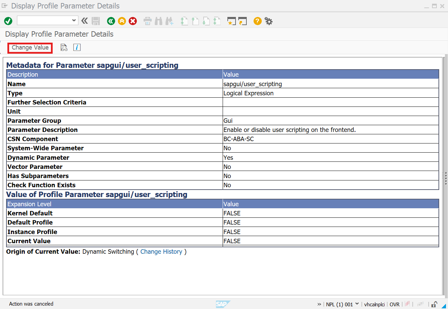
Task: Click the System-Wide Parameter row label
Action: pos(45,148)
